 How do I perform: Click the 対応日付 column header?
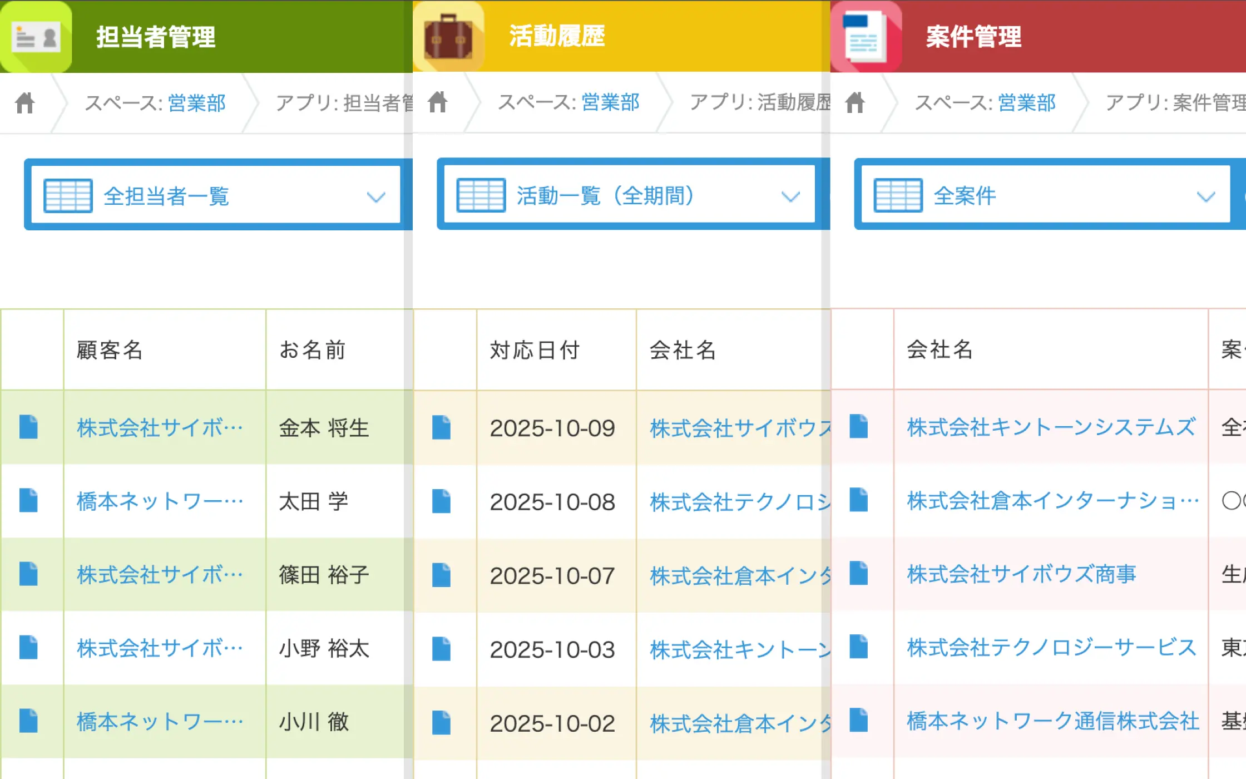click(535, 351)
